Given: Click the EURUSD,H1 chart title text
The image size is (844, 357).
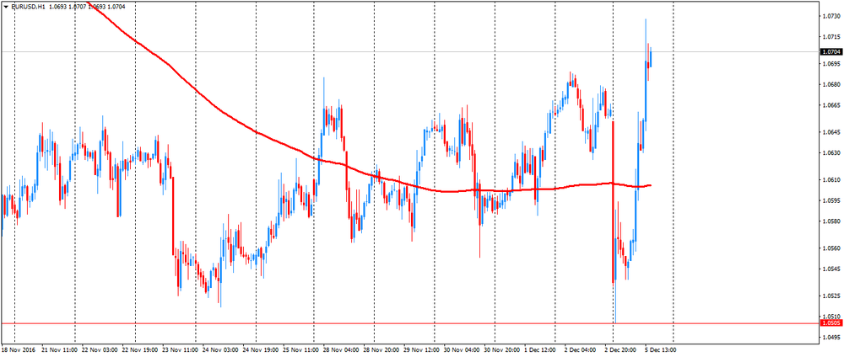Looking at the screenshot, I should tap(28, 7).
